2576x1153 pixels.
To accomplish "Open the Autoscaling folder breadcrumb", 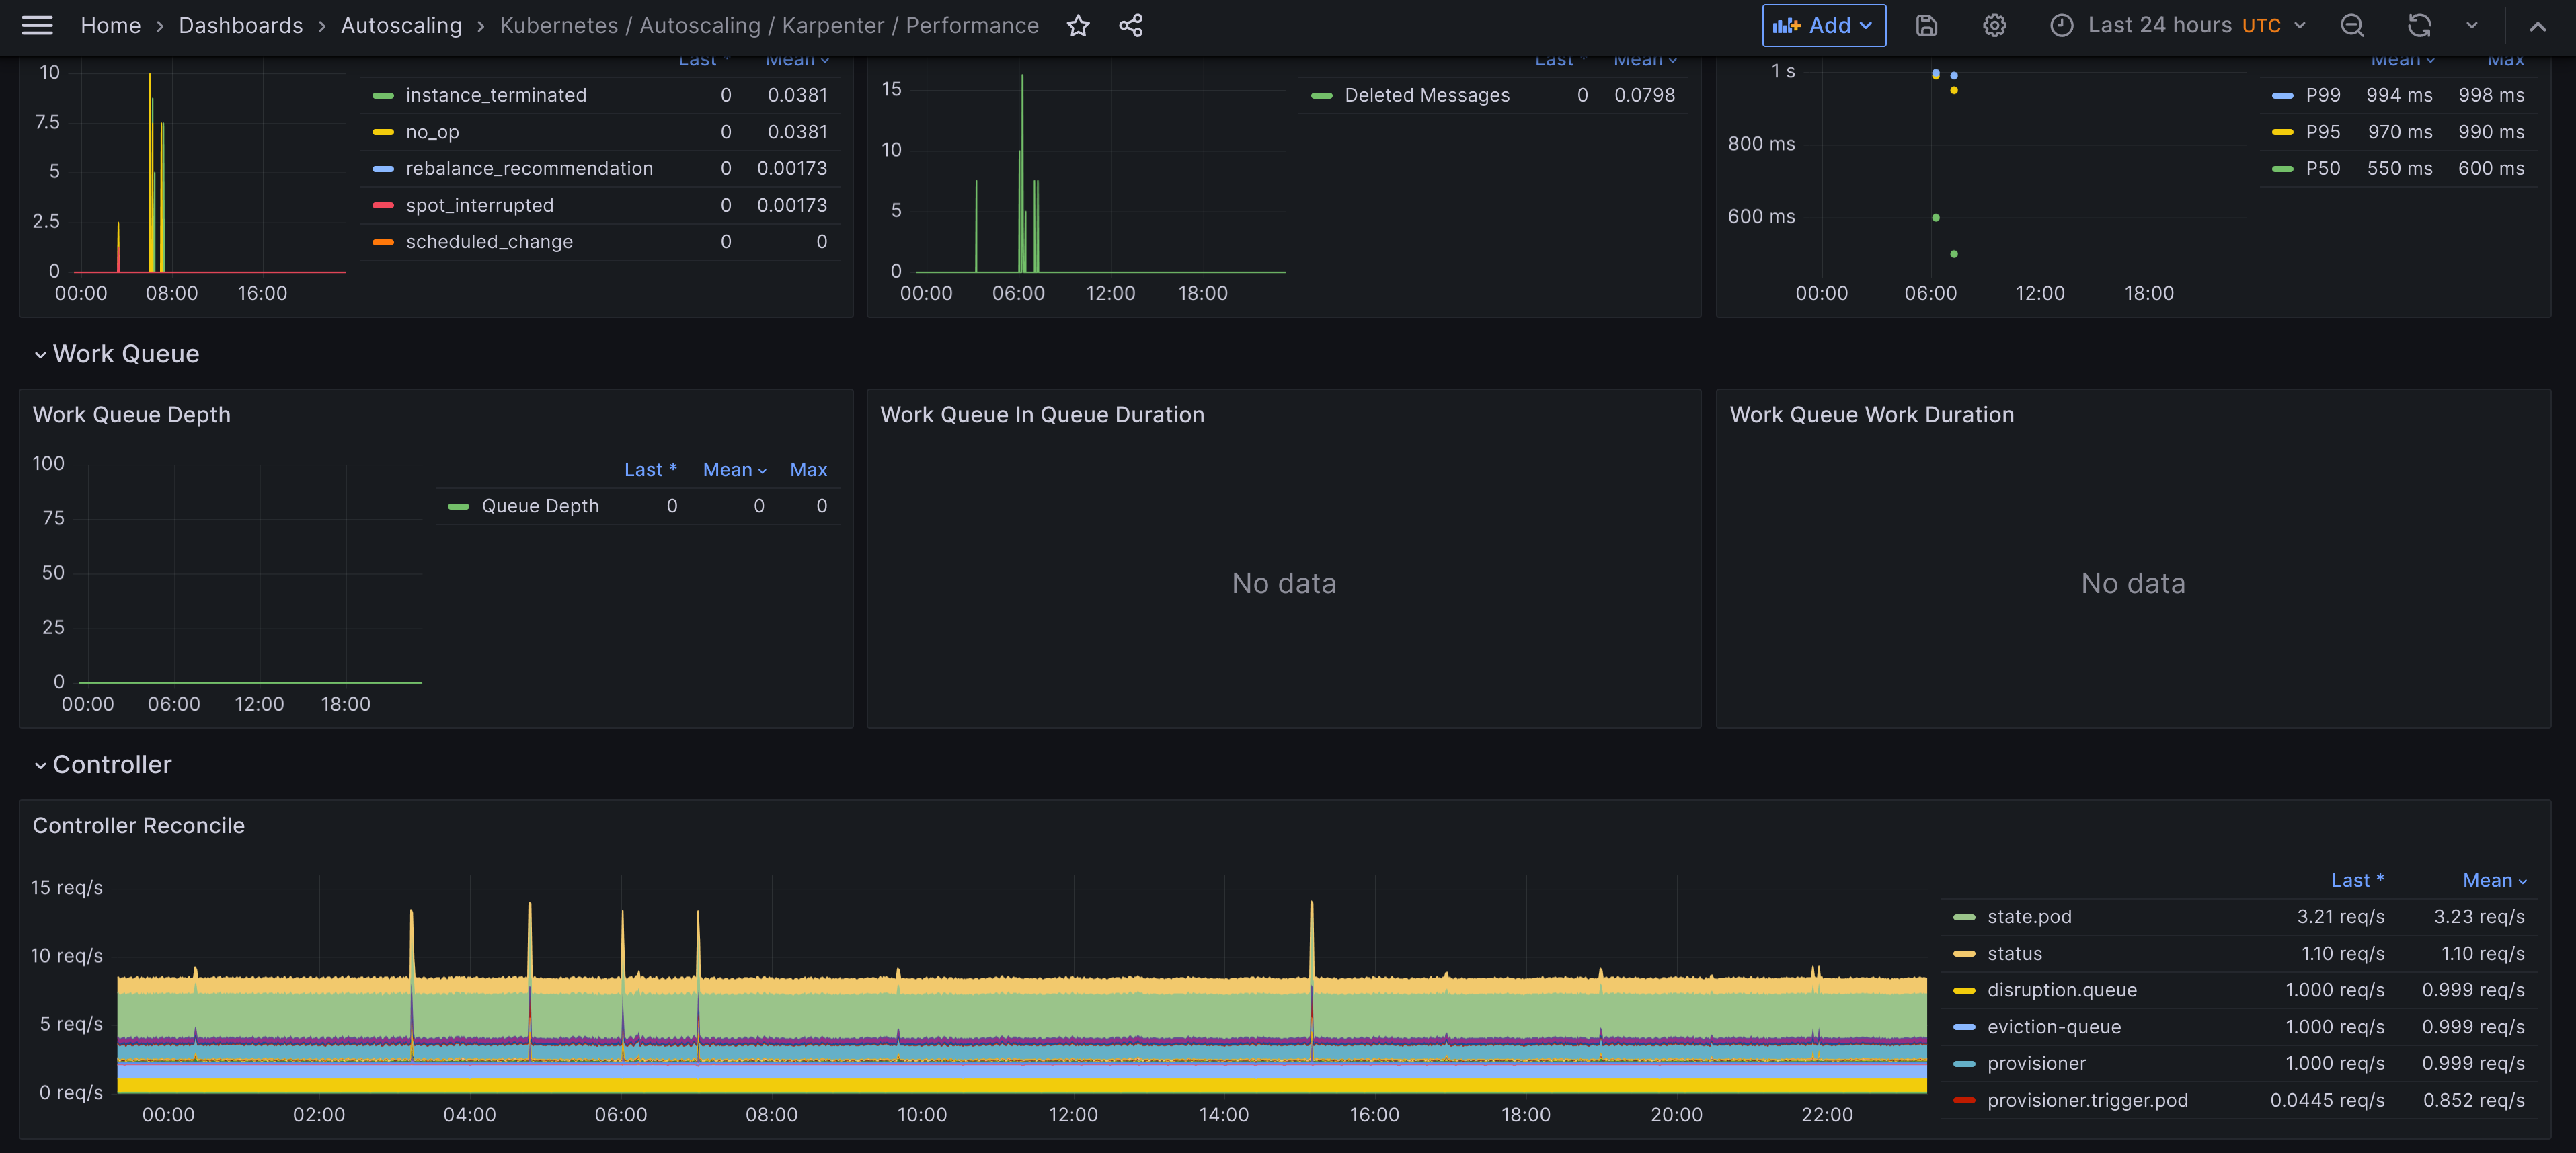I will pyautogui.click(x=401, y=25).
